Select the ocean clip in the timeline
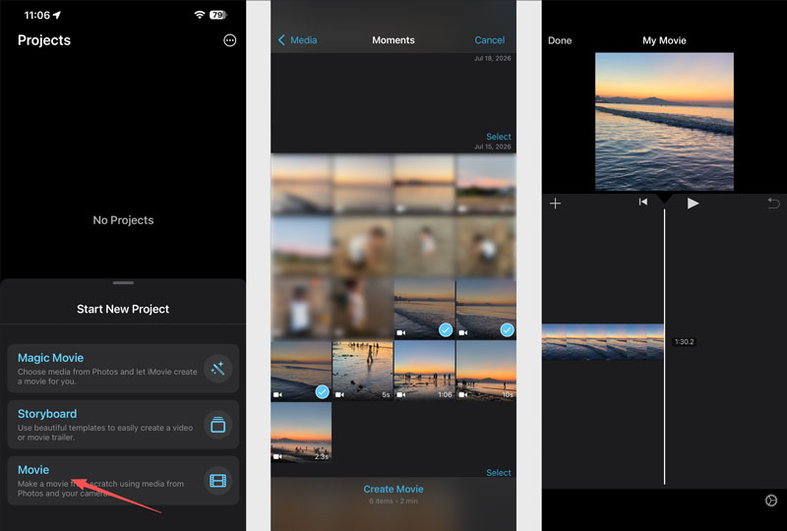 (603, 342)
